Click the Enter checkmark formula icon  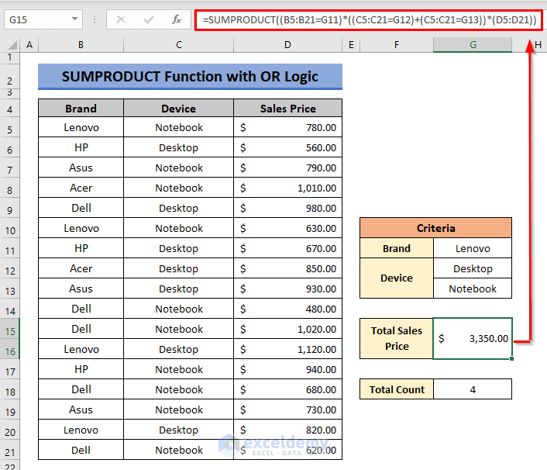tap(149, 19)
